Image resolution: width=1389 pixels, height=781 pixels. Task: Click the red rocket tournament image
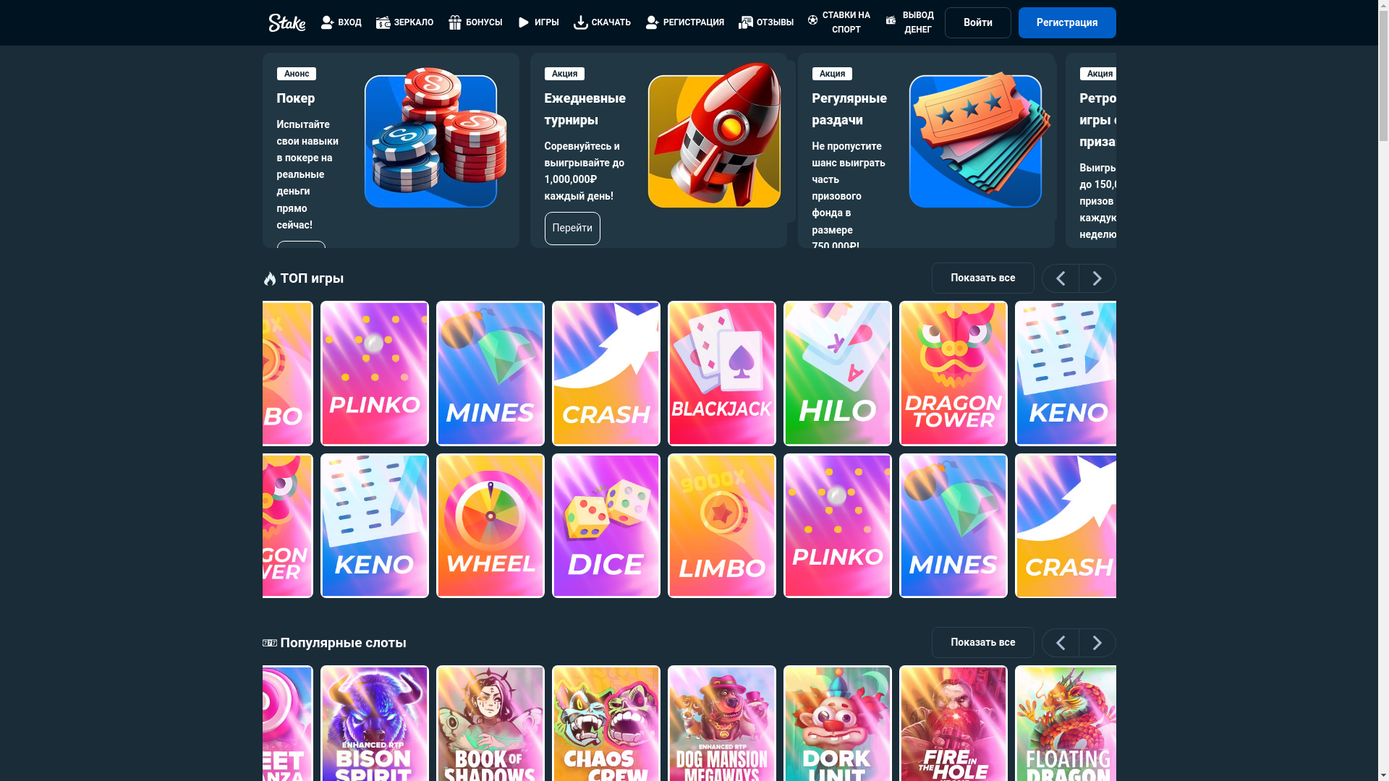click(714, 136)
